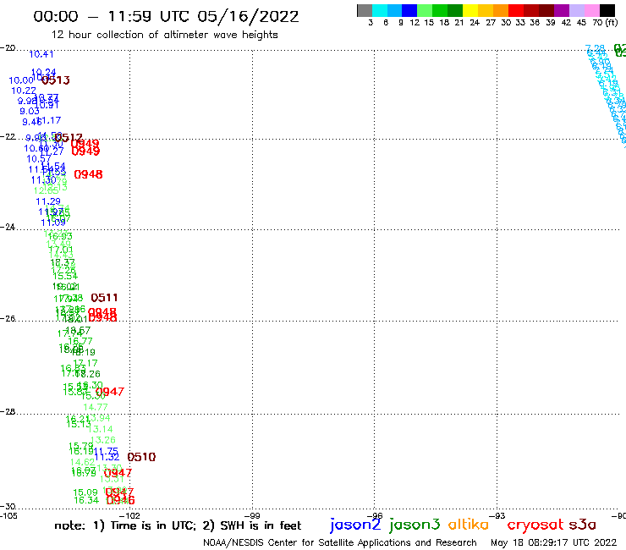Screen dimensions: 626x550
Task: Click the latitude axis label '-28'
Action: [x=8, y=411]
